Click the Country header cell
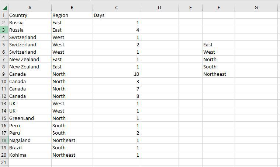The width and height of the screenshot is (280, 167). 30,15
